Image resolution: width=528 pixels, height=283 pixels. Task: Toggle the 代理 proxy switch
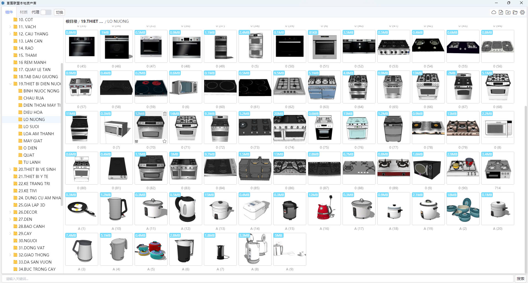(46, 12)
